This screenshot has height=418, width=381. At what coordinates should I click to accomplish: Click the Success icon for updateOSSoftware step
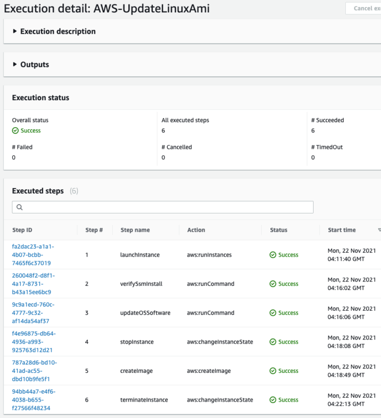[x=273, y=313]
